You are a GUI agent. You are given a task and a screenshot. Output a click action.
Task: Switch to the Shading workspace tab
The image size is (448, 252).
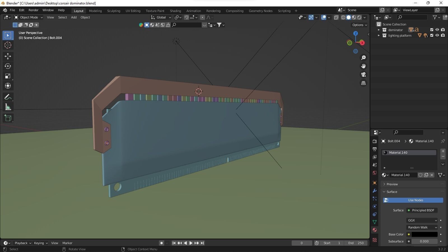click(175, 11)
